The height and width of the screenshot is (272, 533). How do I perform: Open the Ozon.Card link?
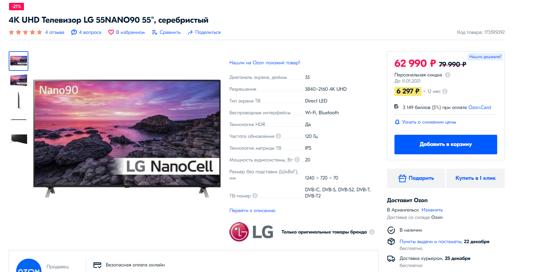479,107
